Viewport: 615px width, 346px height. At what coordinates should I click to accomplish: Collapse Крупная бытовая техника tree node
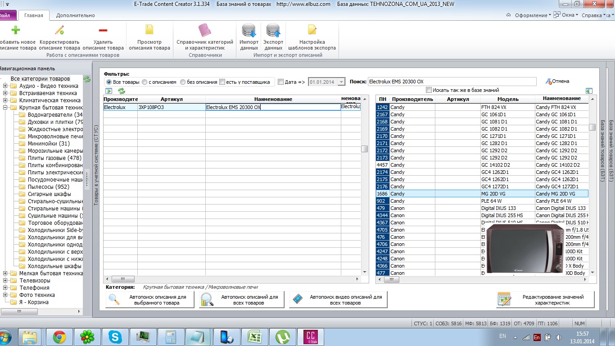click(x=5, y=108)
